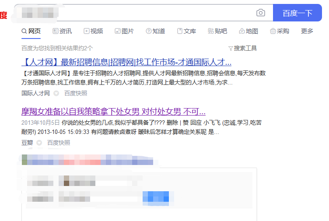Image resolution: width=329 pixels, height=221 pixels.
Task: Click the magnifier icon on 网页 tab
Action: (x=24, y=31)
